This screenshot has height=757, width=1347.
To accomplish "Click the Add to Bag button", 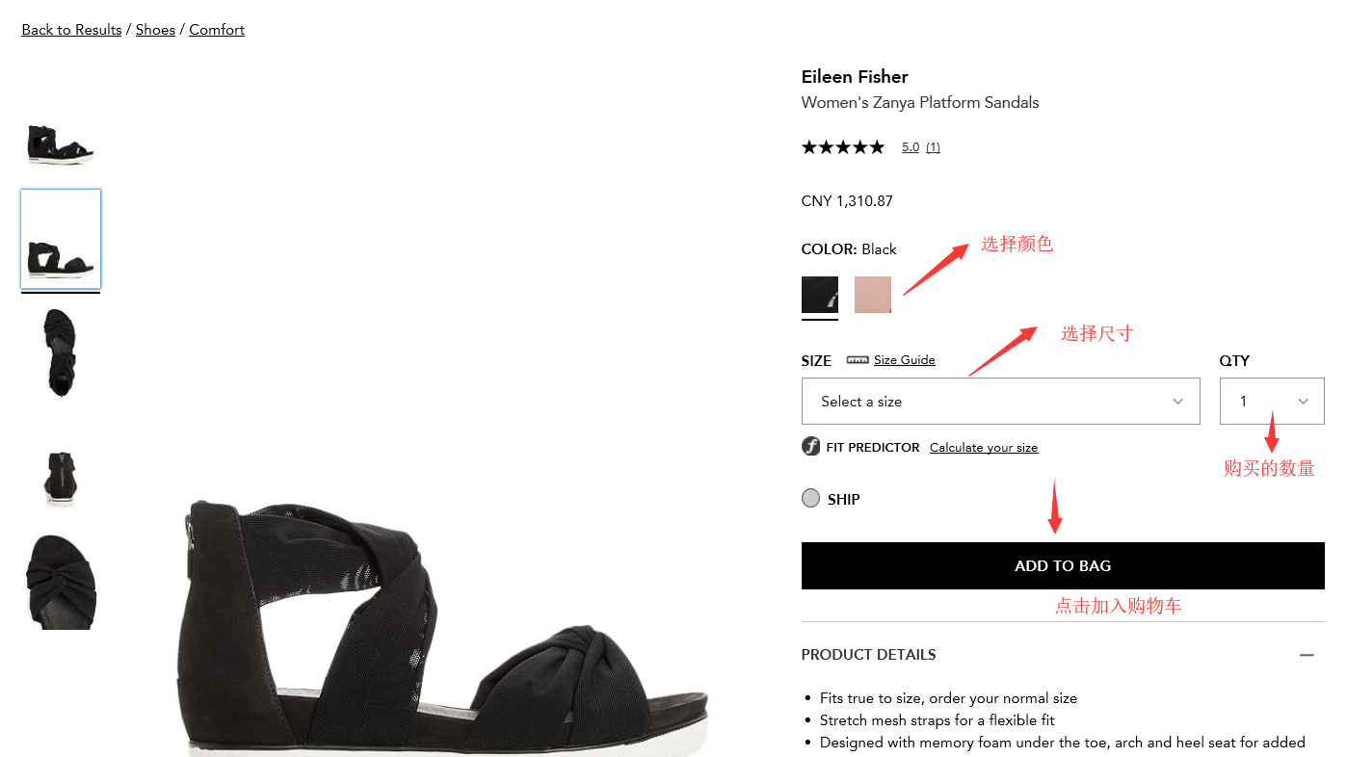I will coord(1063,566).
